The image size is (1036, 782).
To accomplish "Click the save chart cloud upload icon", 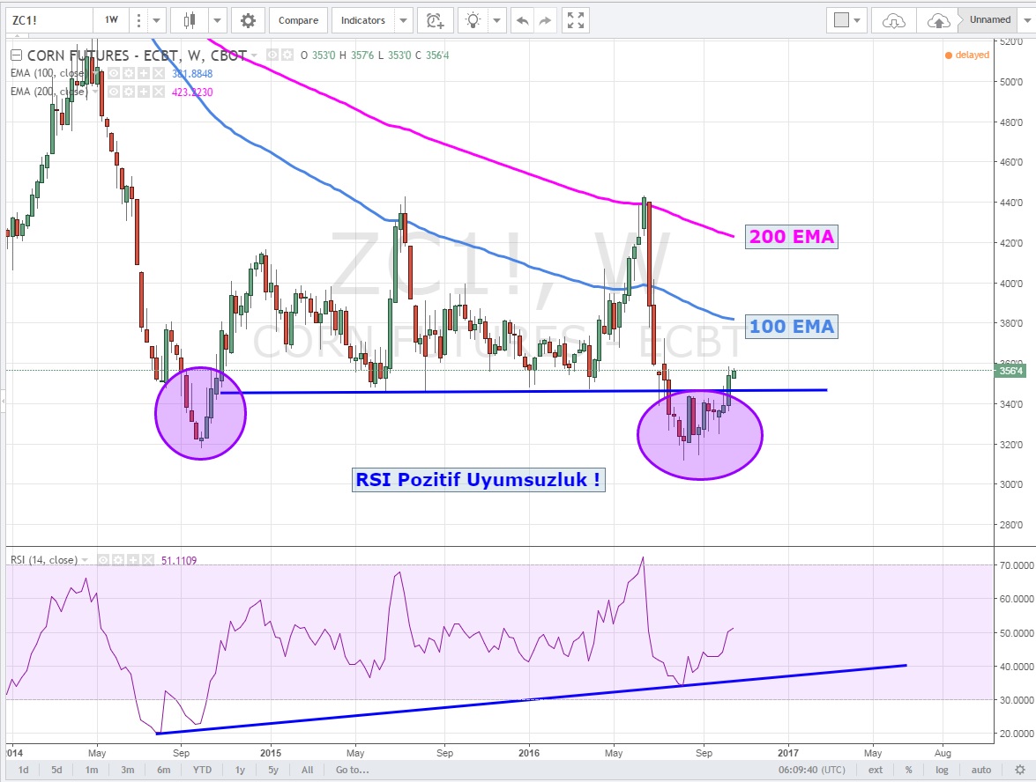I will pos(940,20).
